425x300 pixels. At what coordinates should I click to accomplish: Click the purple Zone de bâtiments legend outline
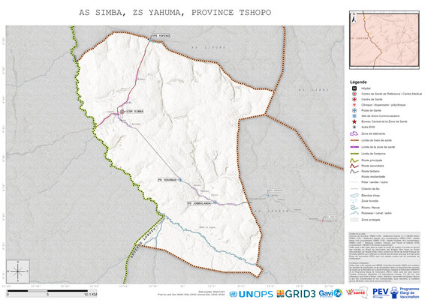[x=354, y=133]
